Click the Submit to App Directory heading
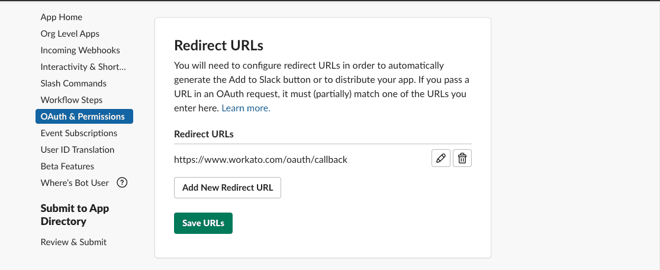The width and height of the screenshot is (660, 270). 75,215
